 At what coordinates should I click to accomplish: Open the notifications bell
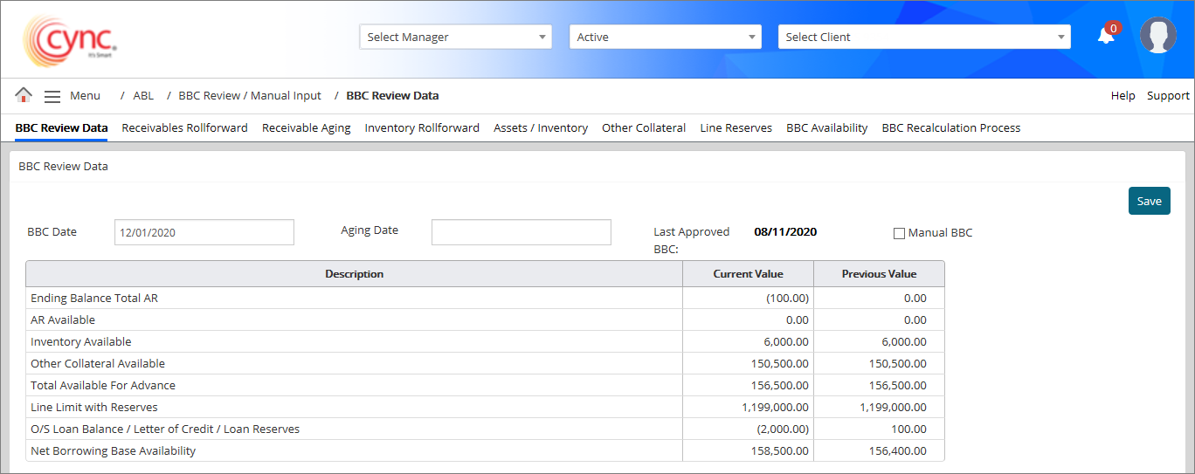[x=1106, y=36]
